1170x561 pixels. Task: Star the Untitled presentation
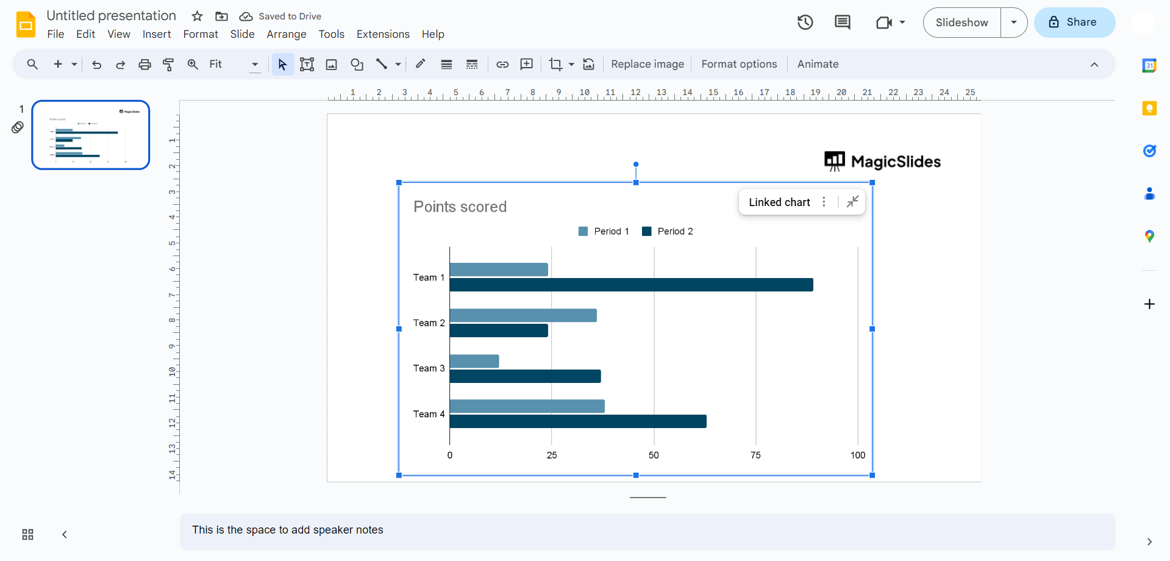[197, 16]
